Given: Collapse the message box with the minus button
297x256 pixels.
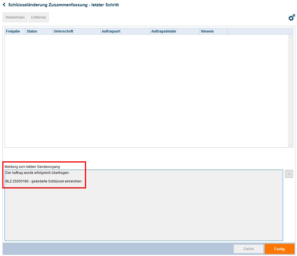Looking at the screenshot, I should (x=289, y=174).
